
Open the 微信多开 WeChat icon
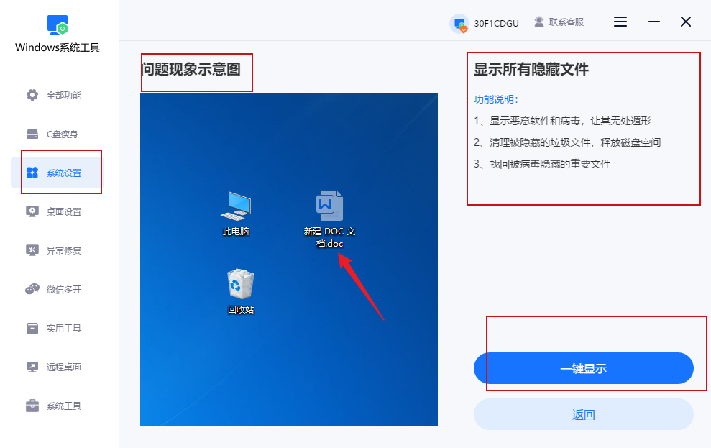32,289
